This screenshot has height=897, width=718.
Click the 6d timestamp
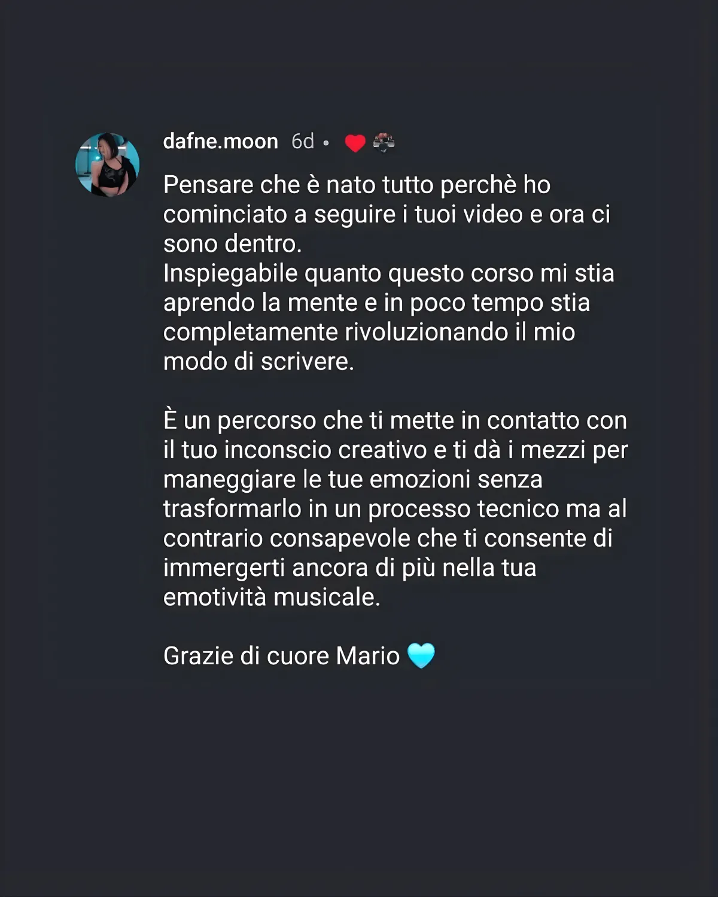click(x=303, y=142)
